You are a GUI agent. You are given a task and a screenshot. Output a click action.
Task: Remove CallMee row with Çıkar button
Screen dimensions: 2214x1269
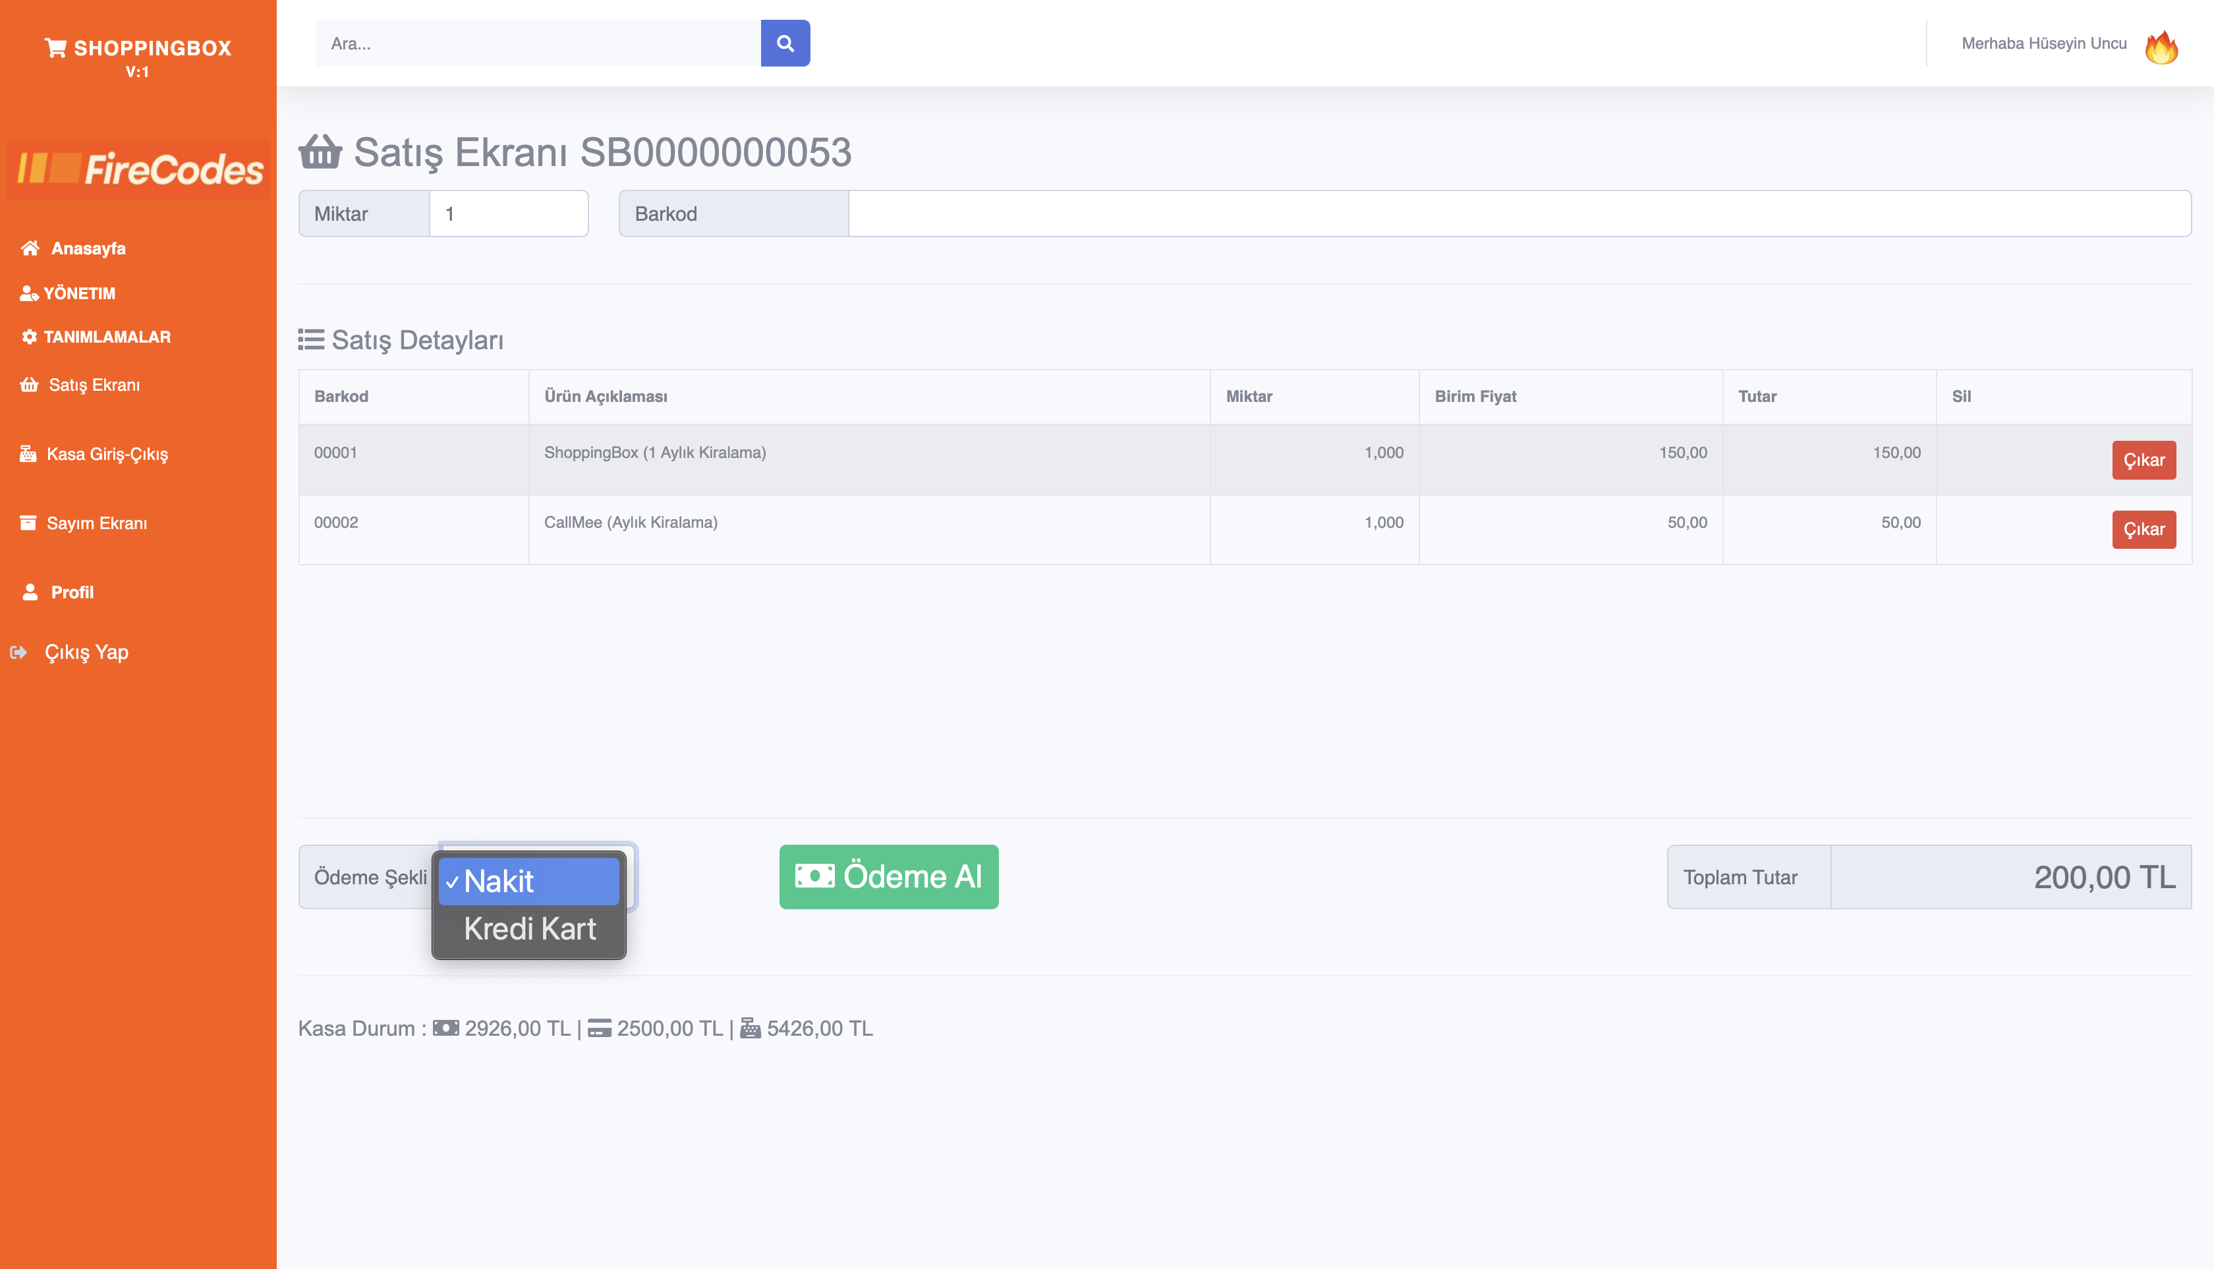[2143, 529]
